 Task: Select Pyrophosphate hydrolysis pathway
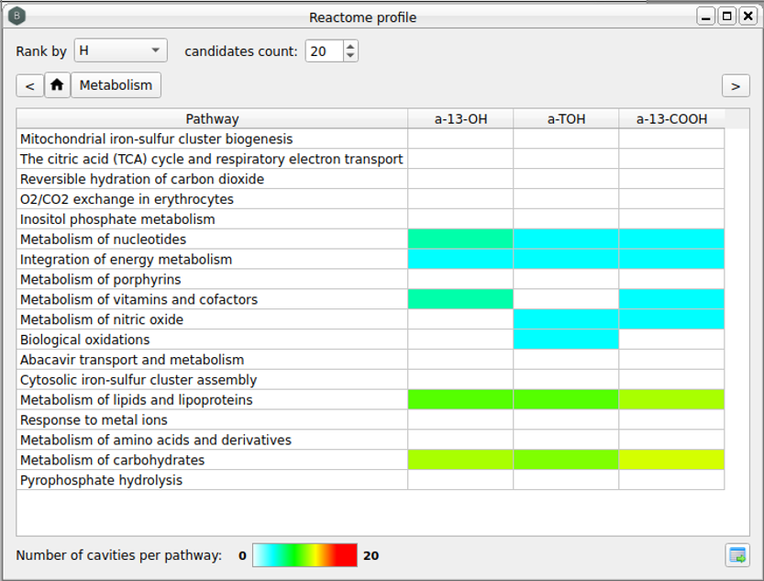(212, 480)
